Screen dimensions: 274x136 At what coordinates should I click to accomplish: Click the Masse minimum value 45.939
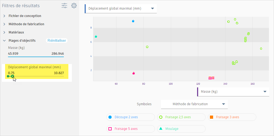point(13,54)
